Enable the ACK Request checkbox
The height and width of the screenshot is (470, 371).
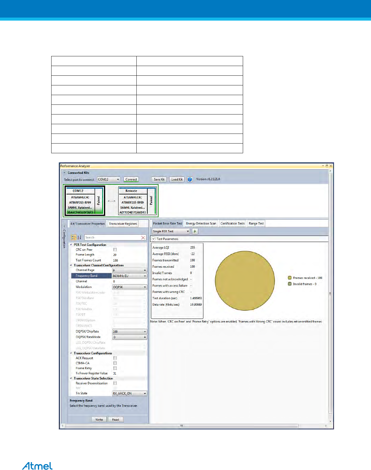point(115,358)
